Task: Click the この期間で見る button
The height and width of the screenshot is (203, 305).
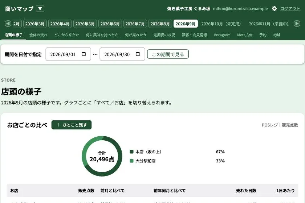Action: (x=168, y=54)
